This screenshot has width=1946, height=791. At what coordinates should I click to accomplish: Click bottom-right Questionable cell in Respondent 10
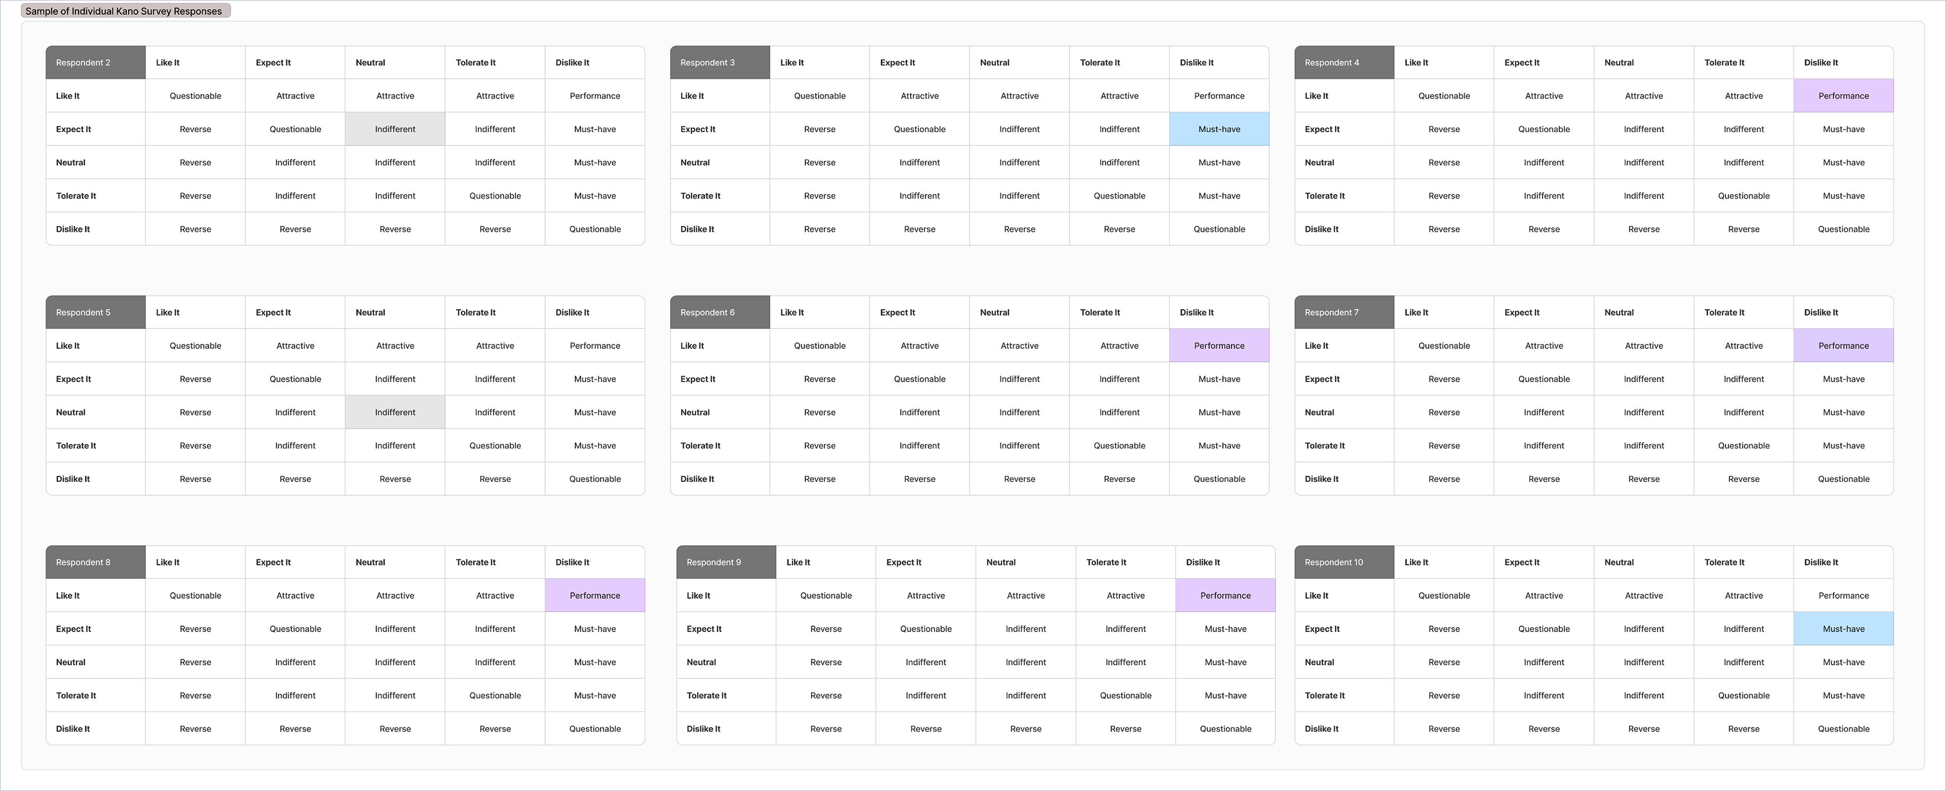click(x=1843, y=729)
